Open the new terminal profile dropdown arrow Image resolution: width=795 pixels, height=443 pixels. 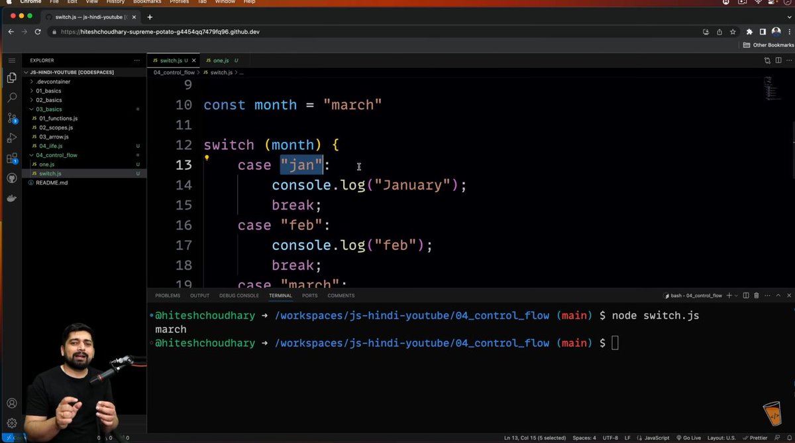(737, 295)
